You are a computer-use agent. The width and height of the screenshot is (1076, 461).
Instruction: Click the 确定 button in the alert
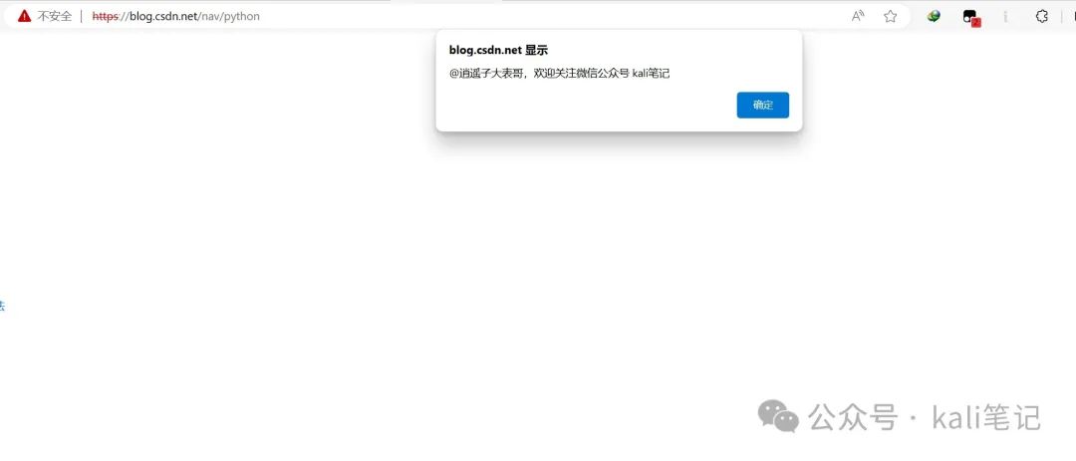pos(762,105)
